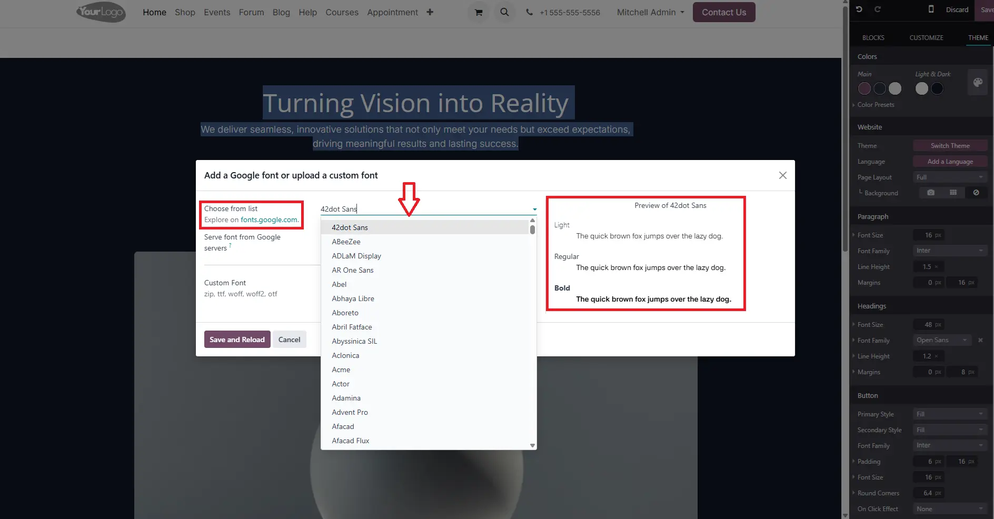
Task: Click the Contact Us button
Action: point(723,12)
